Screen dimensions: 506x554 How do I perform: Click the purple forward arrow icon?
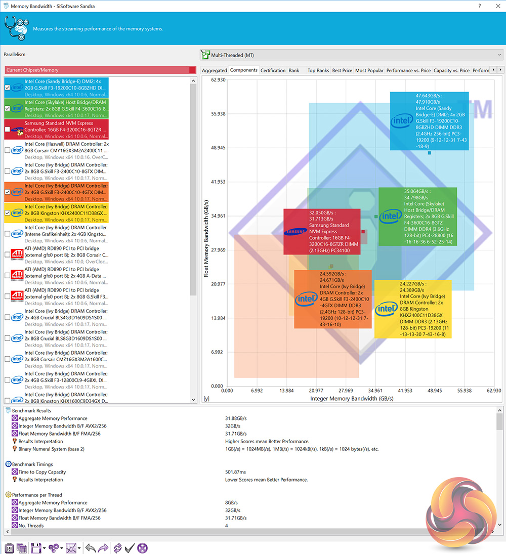(x=103, y=548)
